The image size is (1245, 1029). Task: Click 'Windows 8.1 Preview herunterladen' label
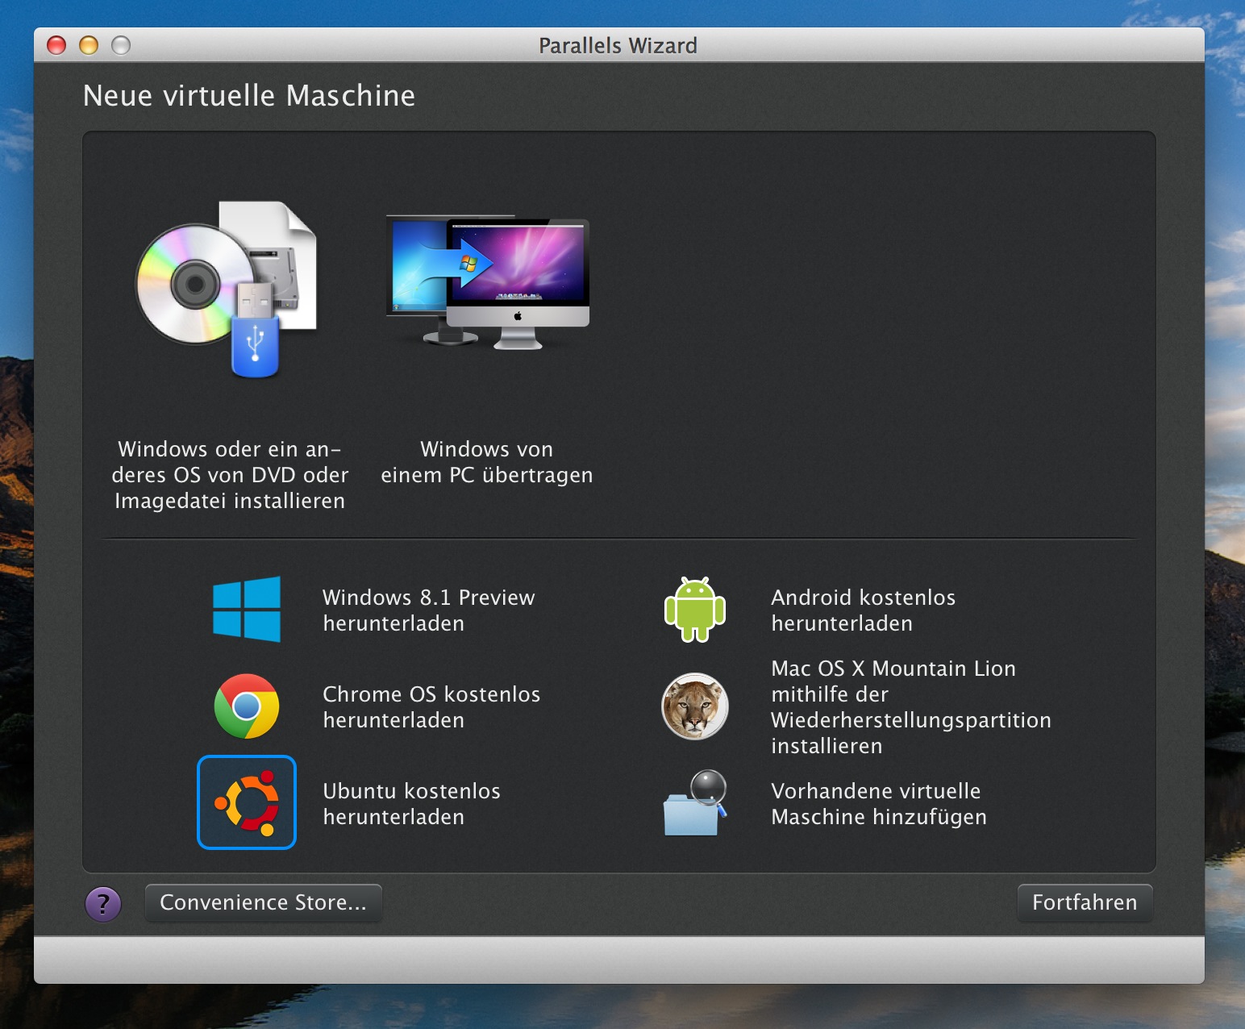(x=428, y=610)
